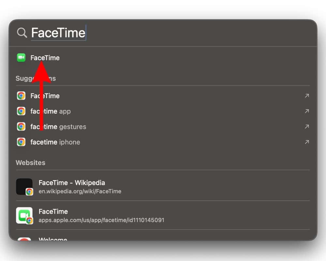Open the apps.apple.com FaceTime link
The image size is (326, 261).
(101, 220)
